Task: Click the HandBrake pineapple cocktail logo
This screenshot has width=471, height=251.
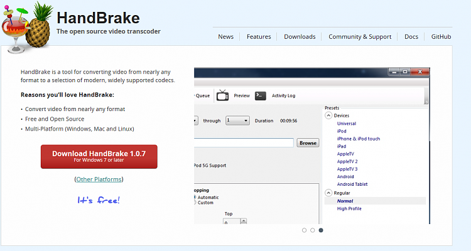Action: (x=27, y=27)
